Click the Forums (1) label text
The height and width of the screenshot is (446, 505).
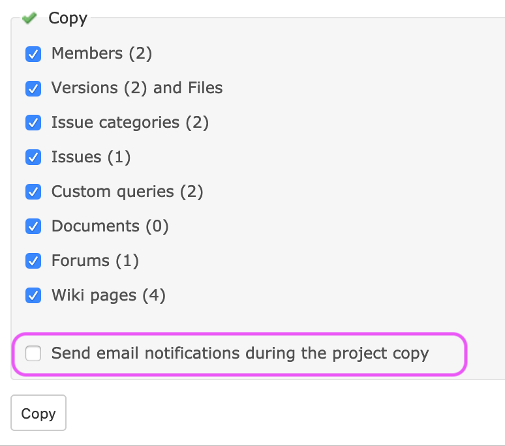coord(95,261)
